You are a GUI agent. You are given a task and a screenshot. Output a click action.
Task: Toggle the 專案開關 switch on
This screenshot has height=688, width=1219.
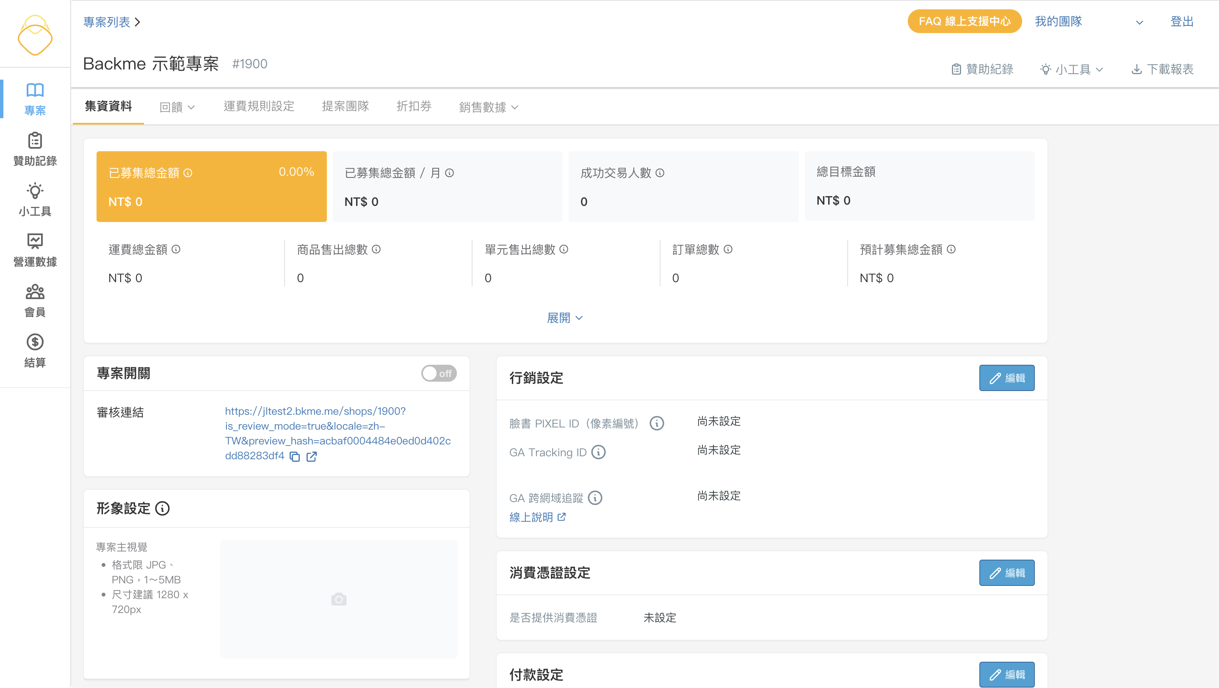click(x=439, y=373)
